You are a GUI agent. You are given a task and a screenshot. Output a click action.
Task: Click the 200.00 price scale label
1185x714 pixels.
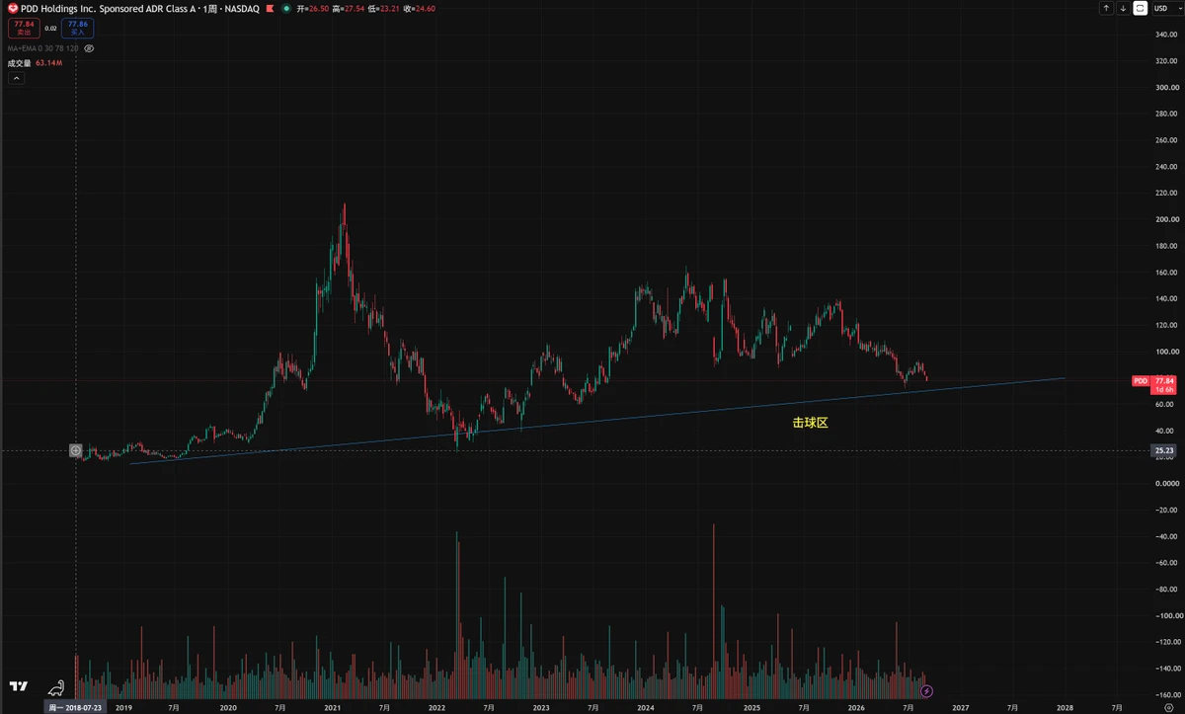pyautogui.click(x=1166, y=219)
